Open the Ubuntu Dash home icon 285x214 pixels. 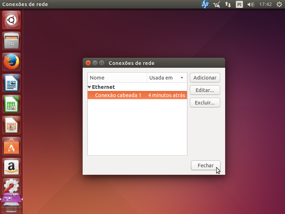click(x=12, y=20)
